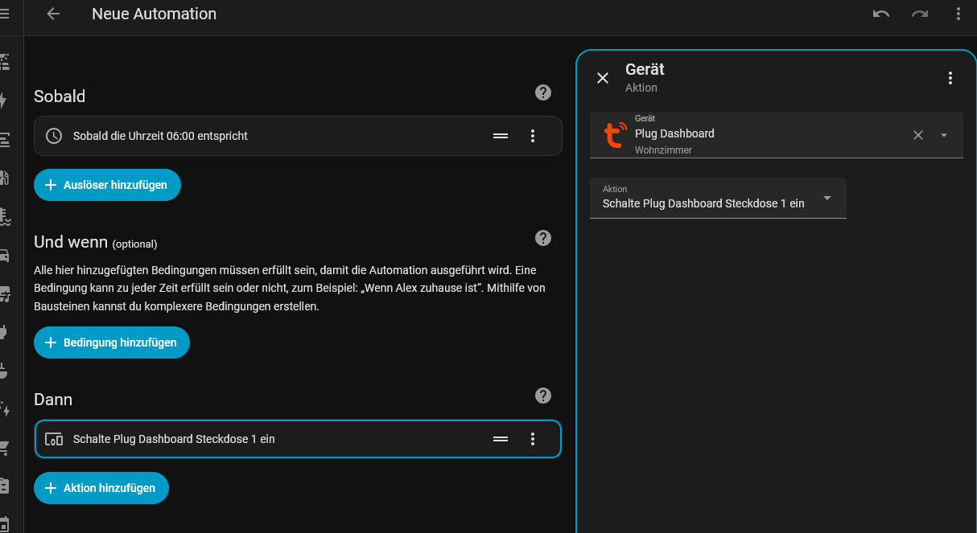
Task: Go back using the header arrow
Action: click(53, 14)
